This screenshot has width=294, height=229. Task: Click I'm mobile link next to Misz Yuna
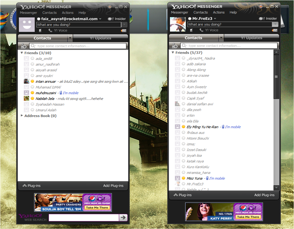pos(217,178)
